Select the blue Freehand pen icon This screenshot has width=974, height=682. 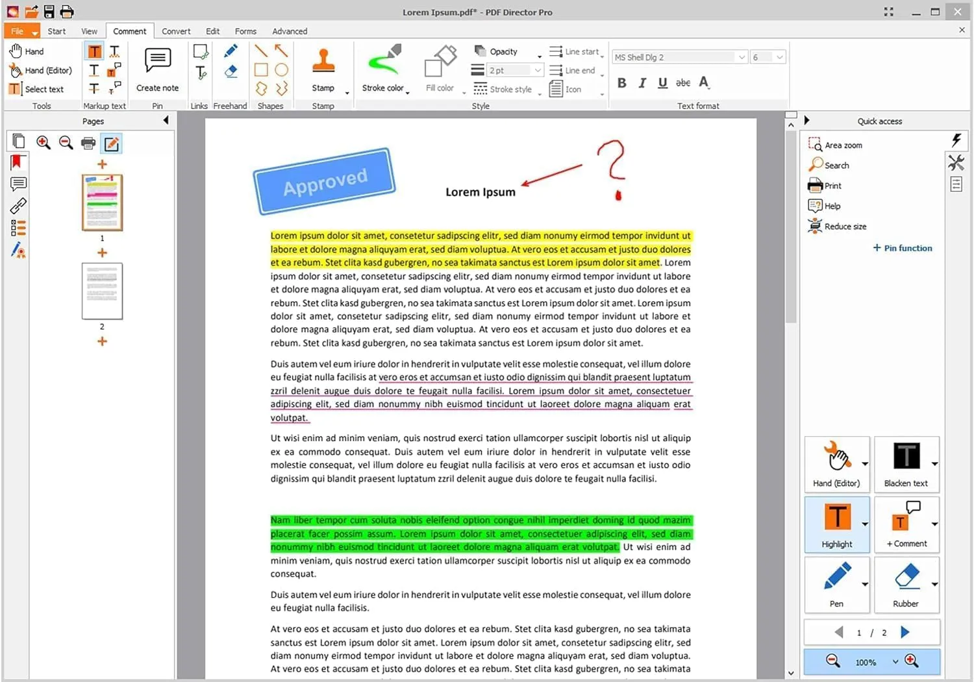[x=231, y=51]
